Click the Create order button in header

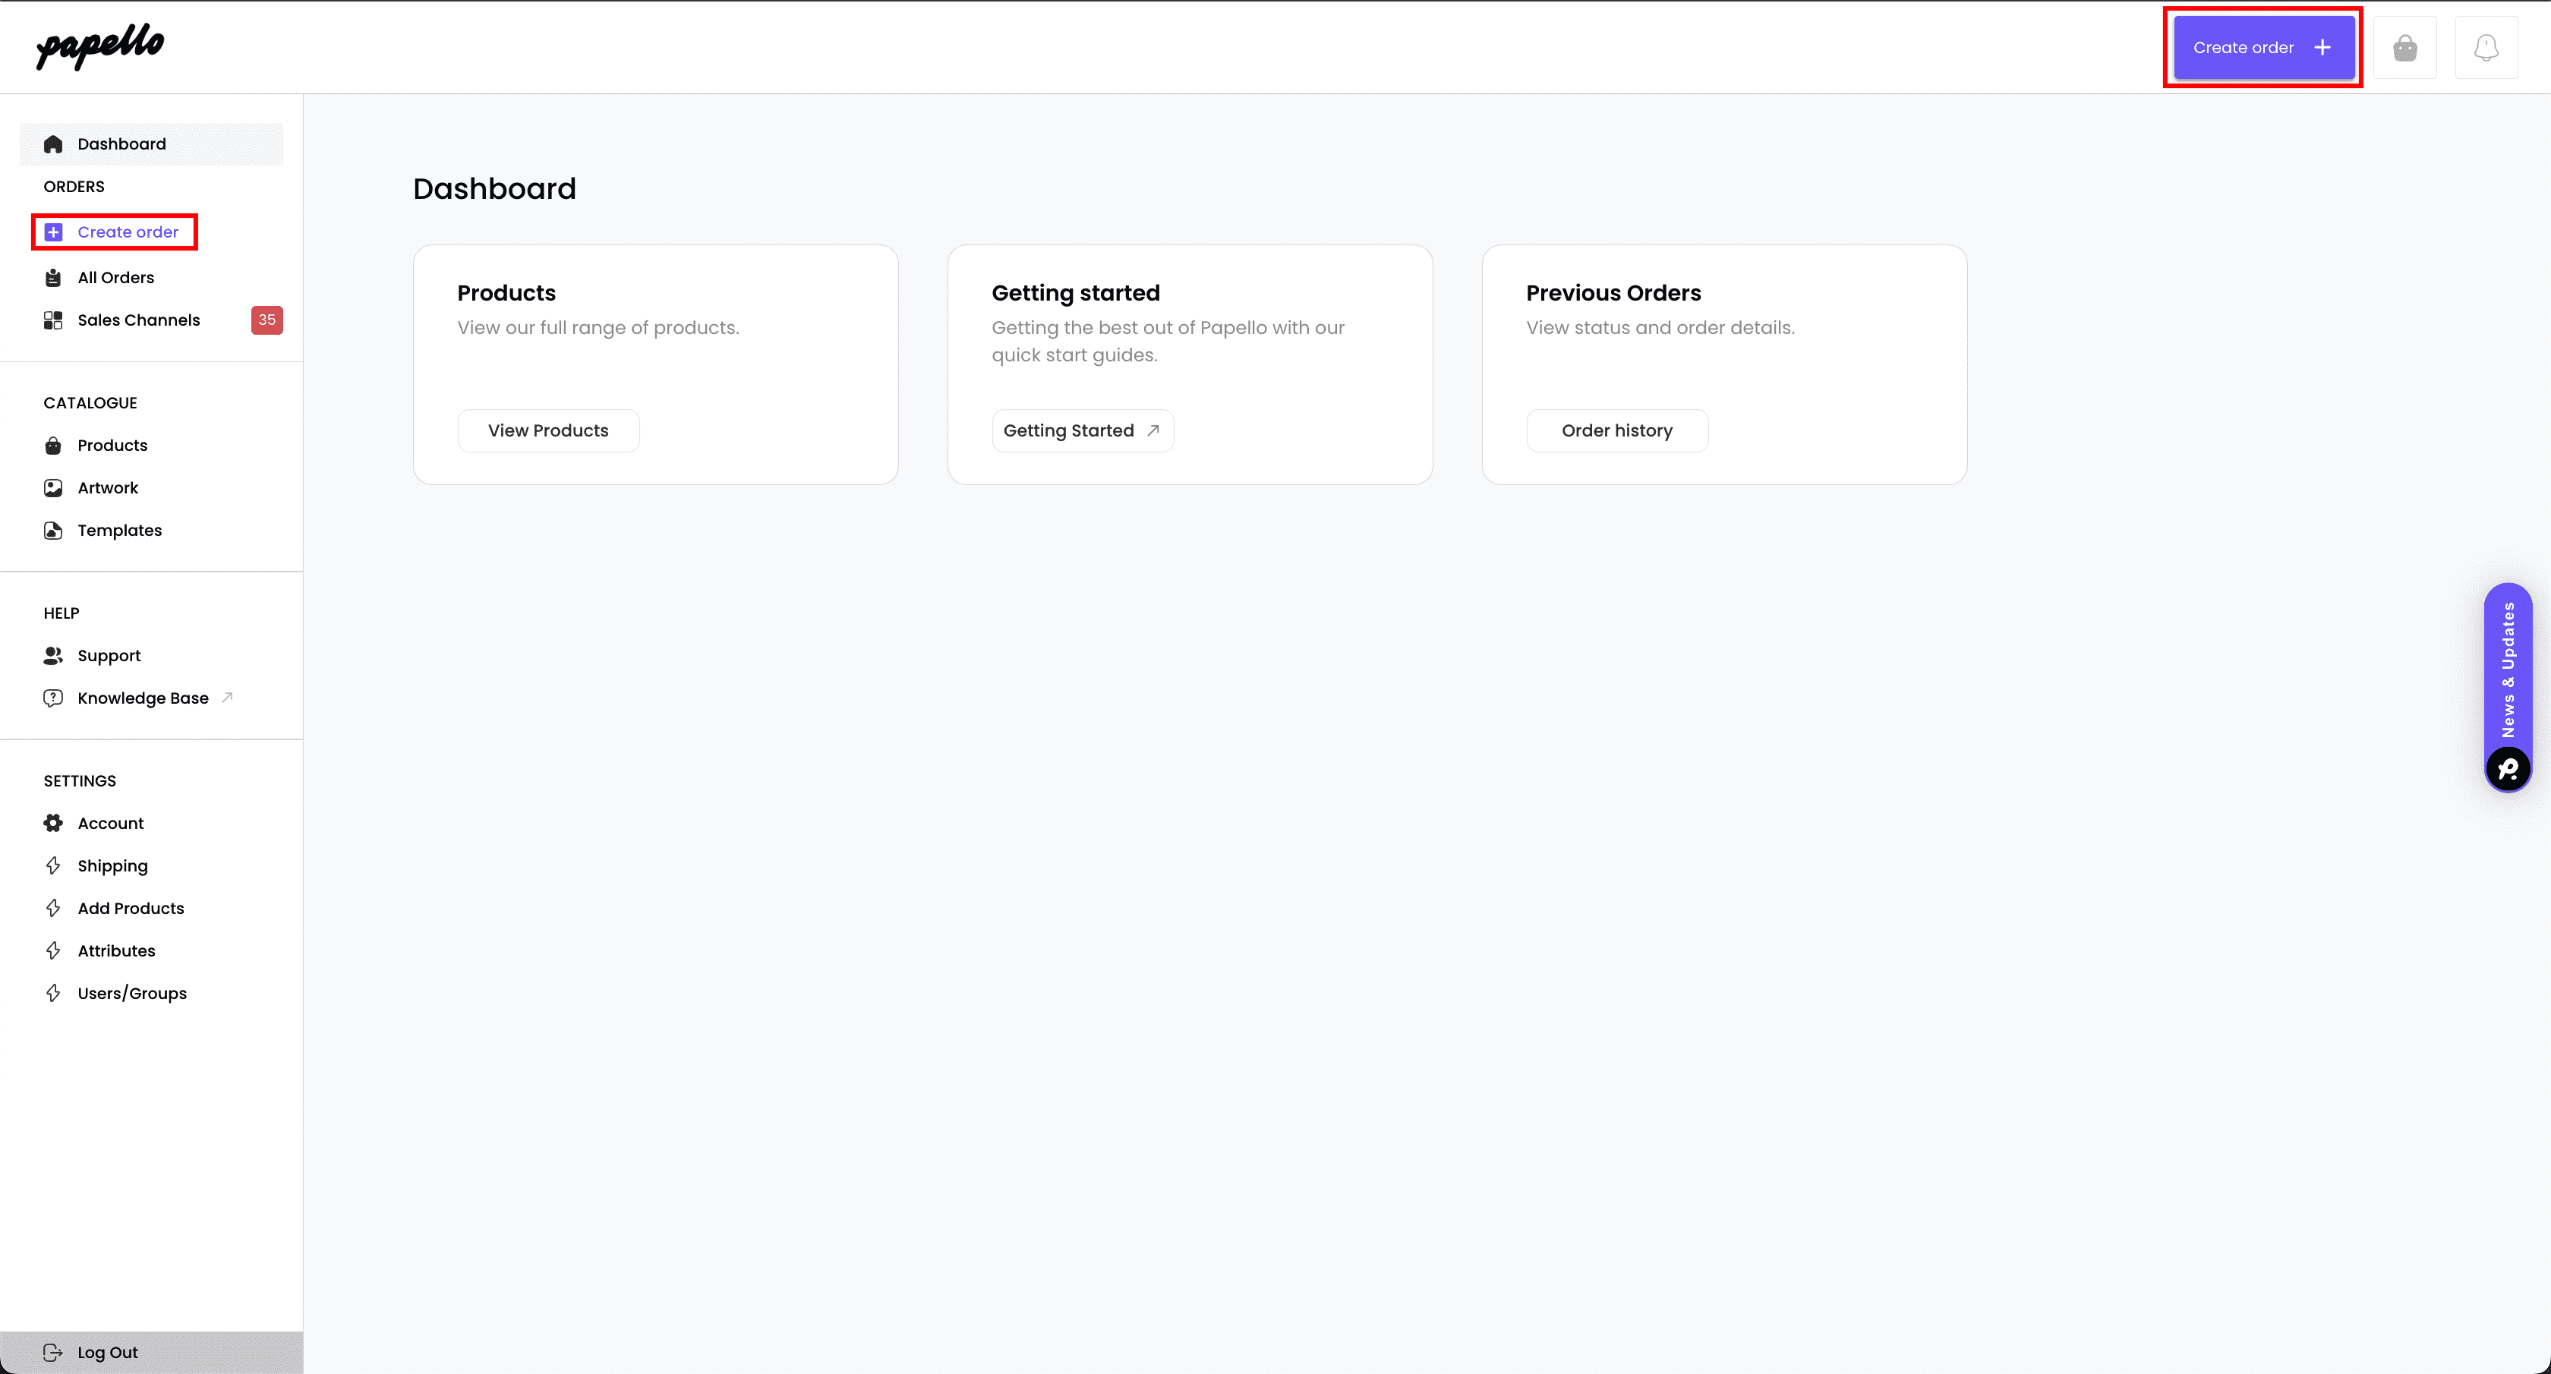click(x=2264, y=48)
